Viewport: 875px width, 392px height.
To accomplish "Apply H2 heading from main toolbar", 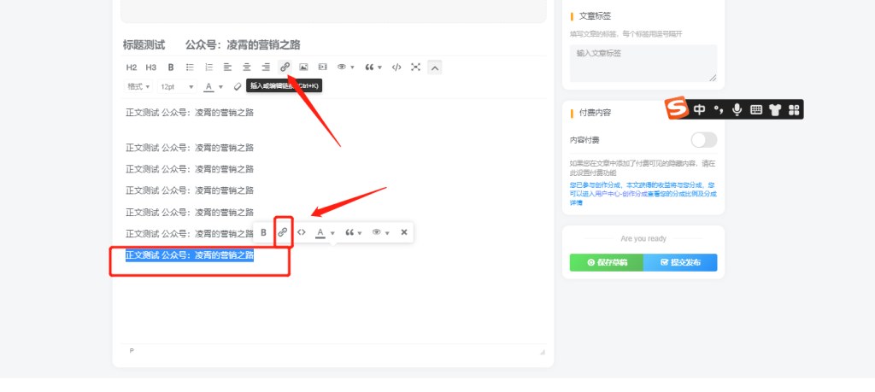I will click(131, 67).
